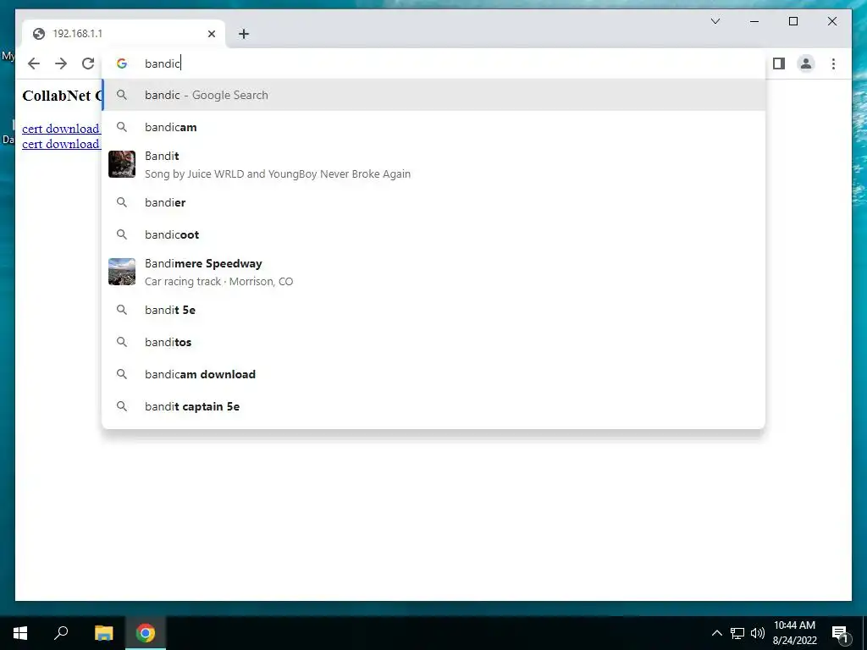This screenshot has width=867, height=650.
Task: Open File Explorer from the taskbar
Action: point(103,633)
